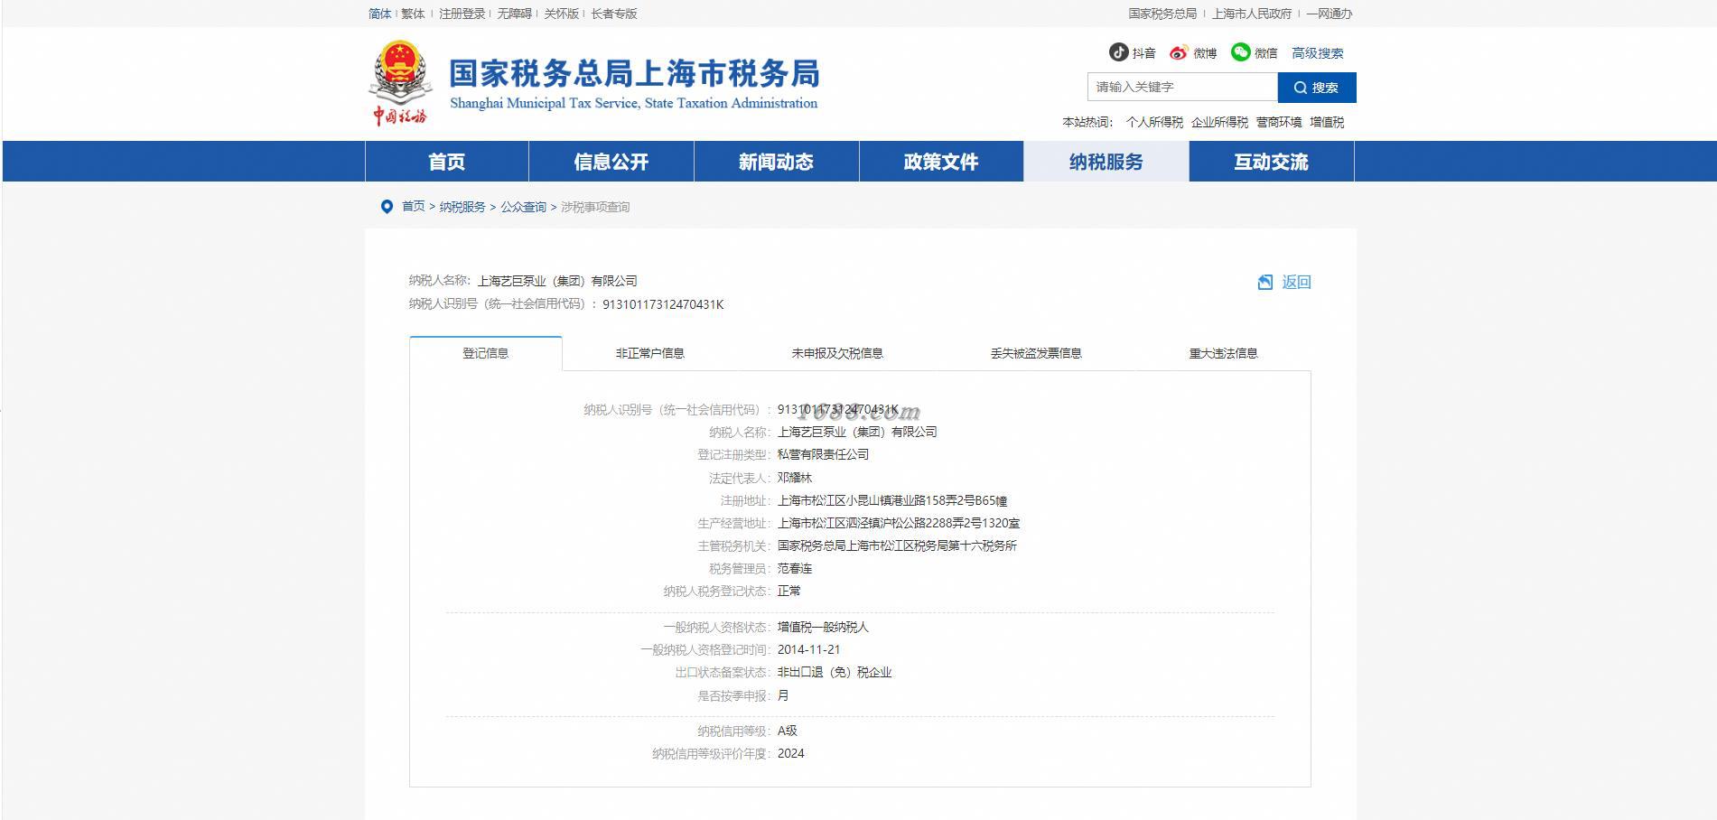Image resolution: width=1717 pixels, height=820 pixels.
Task: Switch to 简体 simplified Chinese
Action: 380,14
